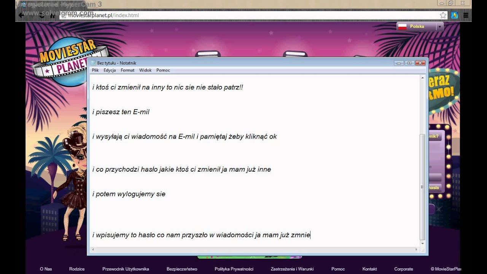
Task: Click Notatnik horizontal scrollbar left arrow
Action: tap(93, 250)
